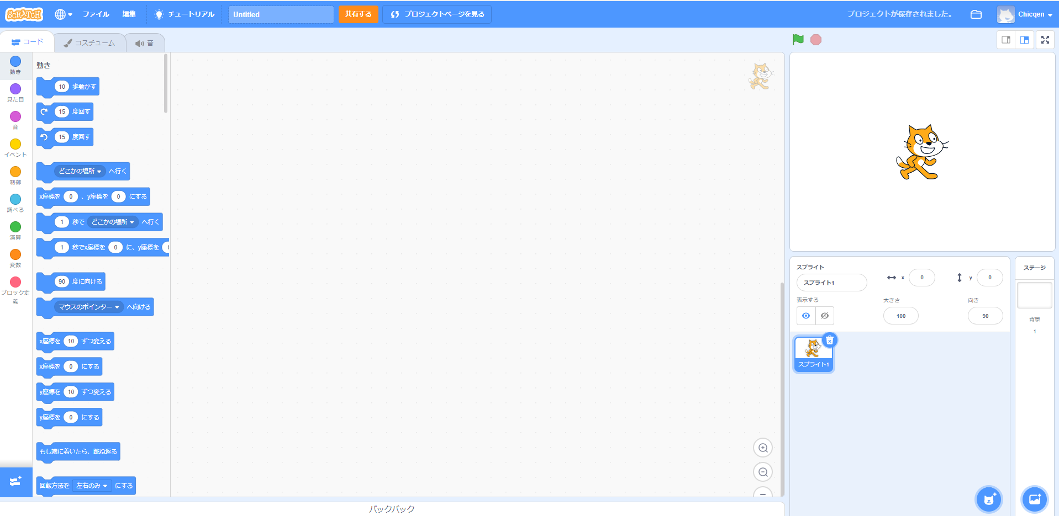This screenshot has width=1059, height=516.
Task: Click the block palette scrollbar
Action: click(x=166, y=84)
